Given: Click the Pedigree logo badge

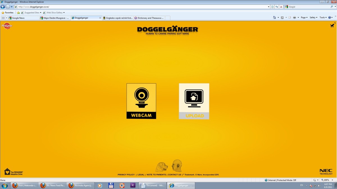Looking at the screenshot, I should (x=7, y=26).
